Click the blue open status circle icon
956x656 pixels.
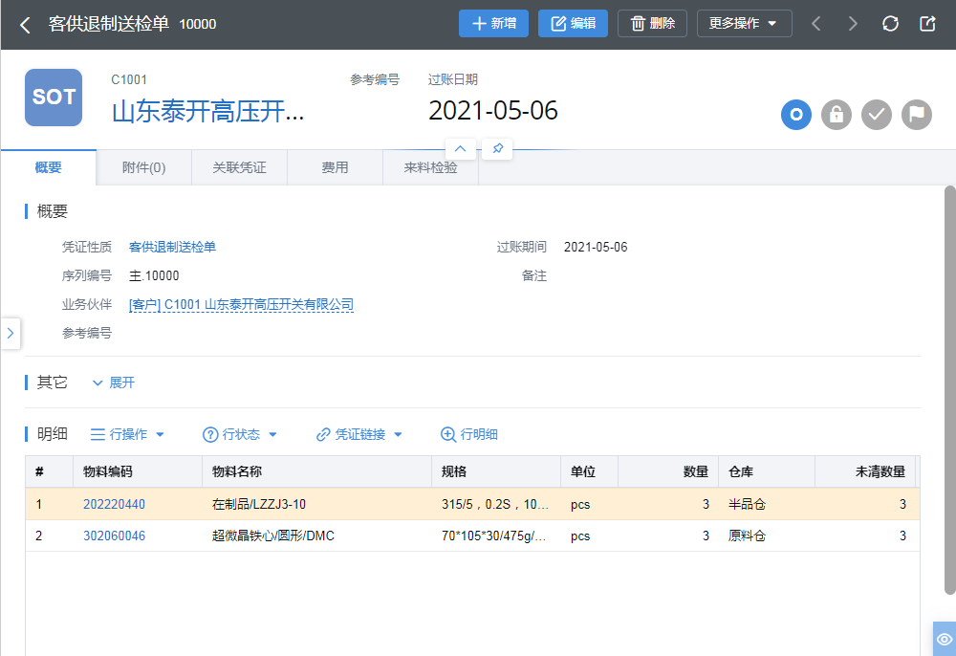pos(796,115)
